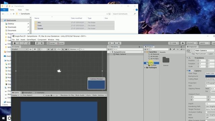Toggle scene audio speaker icon
Image resolution: width=215 pixels, height=121 pixels.
pos(48,49)
